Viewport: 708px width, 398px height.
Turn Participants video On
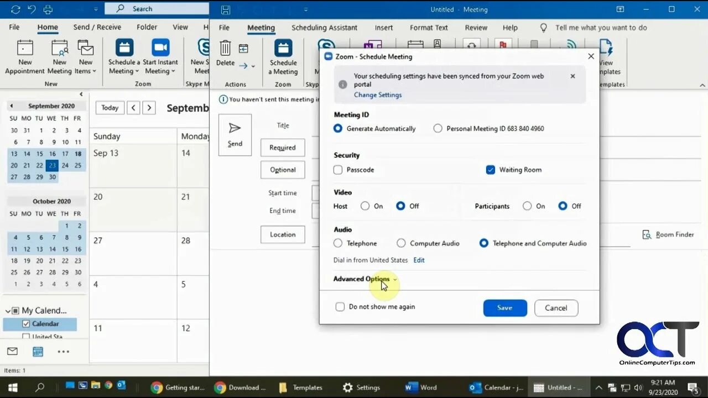527,206
